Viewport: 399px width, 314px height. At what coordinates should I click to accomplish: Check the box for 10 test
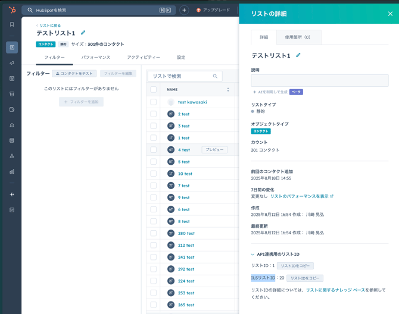pos(154,174)
